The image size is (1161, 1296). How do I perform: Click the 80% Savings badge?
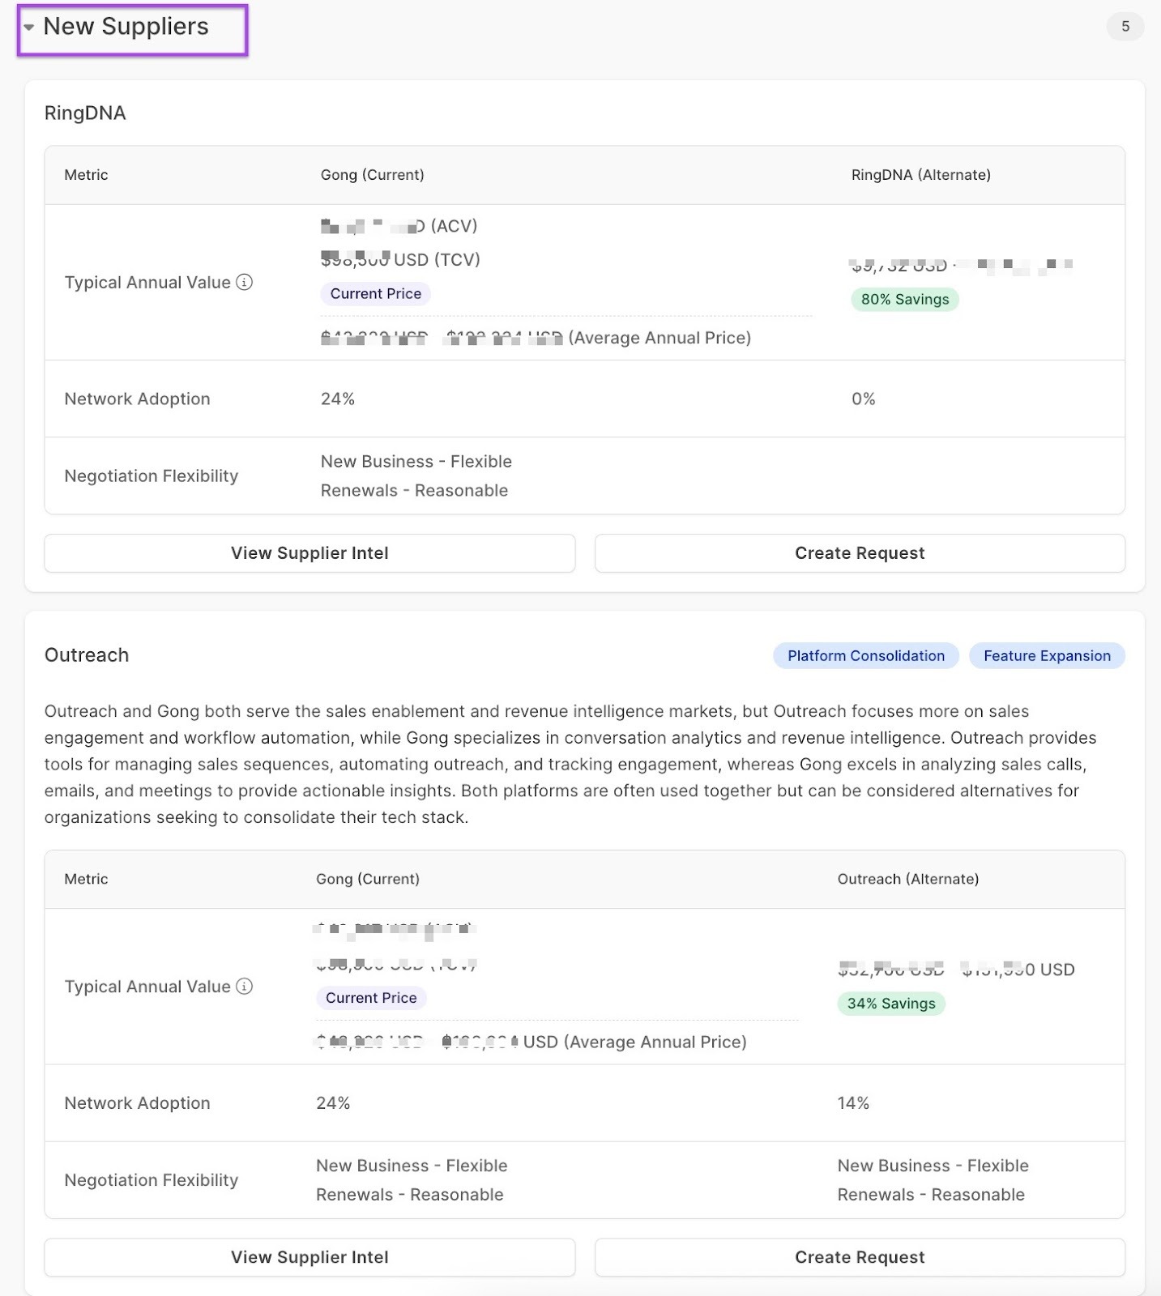tap(904, 300)
